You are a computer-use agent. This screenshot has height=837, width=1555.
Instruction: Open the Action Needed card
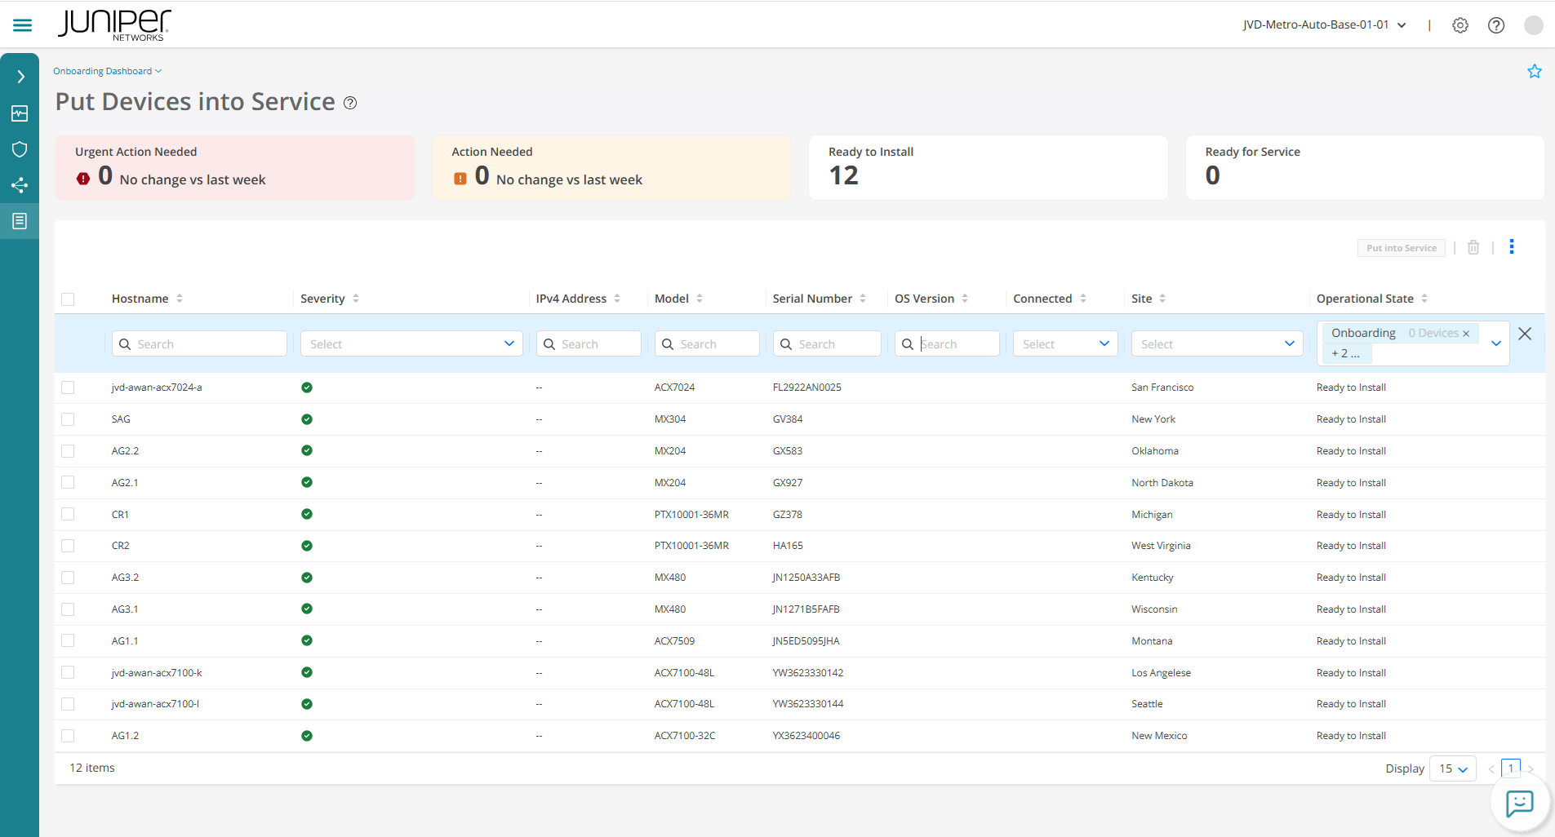(611, 167)
